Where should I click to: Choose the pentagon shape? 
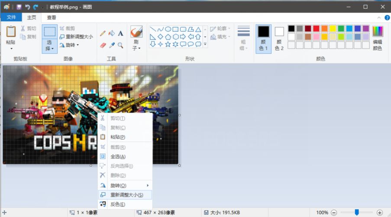(168, 37)
